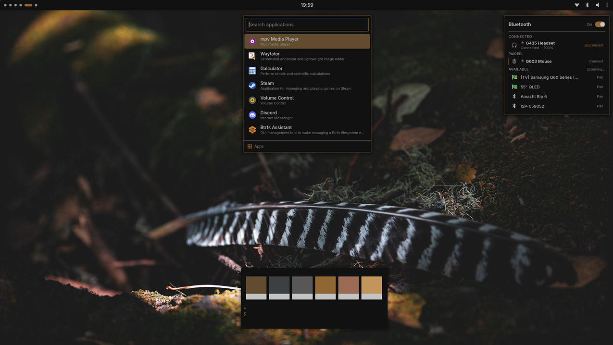Pair the 55" QLED device
613x345 pixels.
600,87
